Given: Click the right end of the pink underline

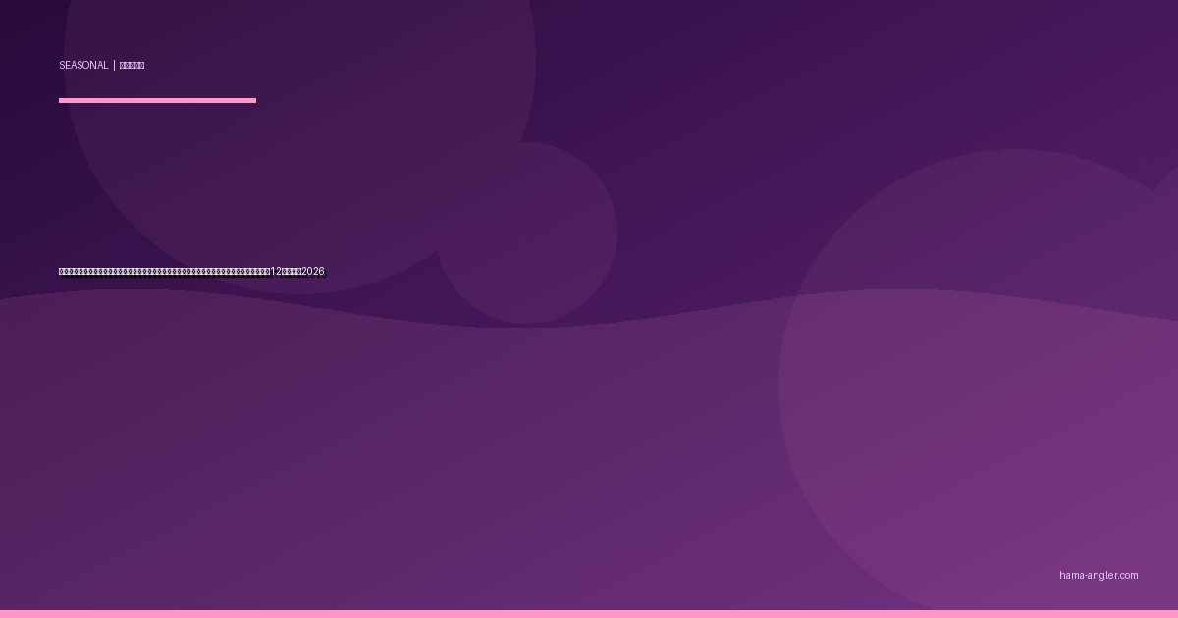Looking at the screenshot, I should point(252,100).
